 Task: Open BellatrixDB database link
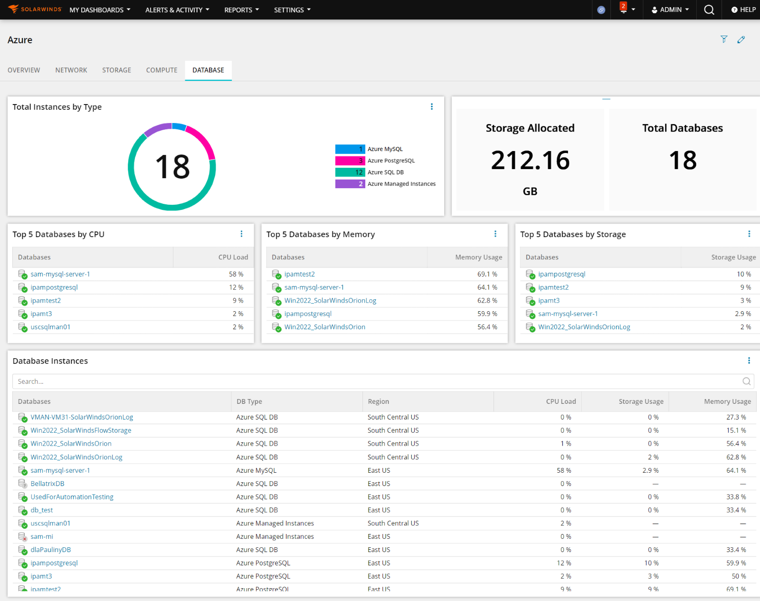pos(47,484)
